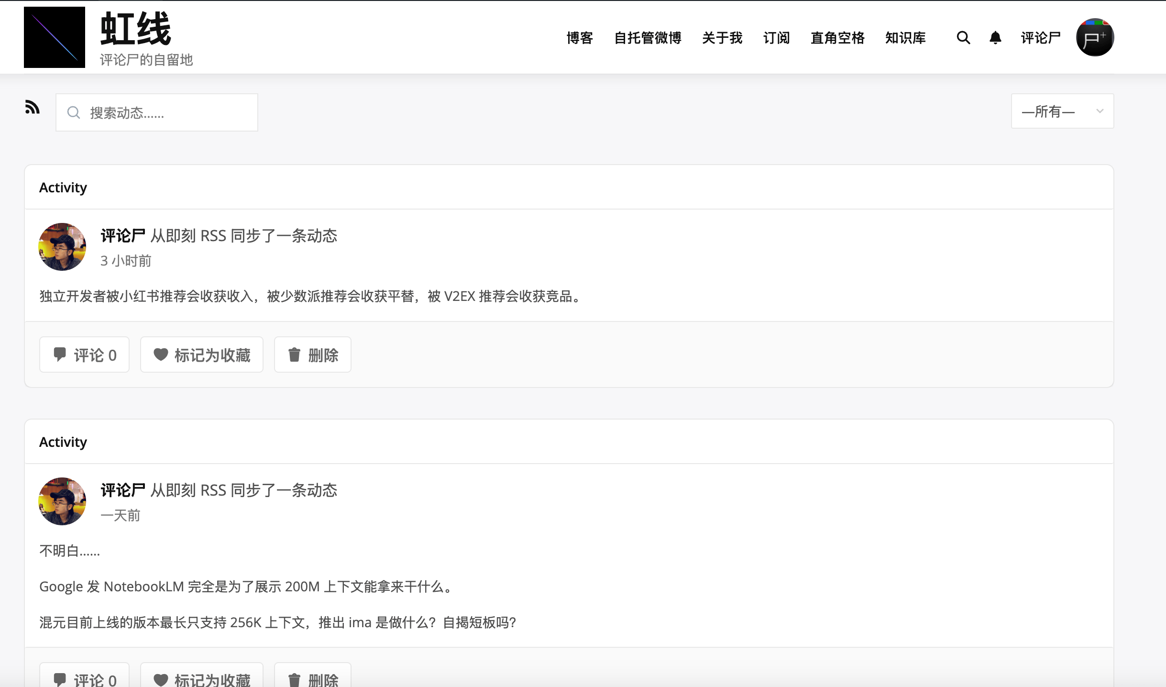1166x687 pixels.
Task: Click the 混元目前上线的版本 text line
Action: coord(278,622)
